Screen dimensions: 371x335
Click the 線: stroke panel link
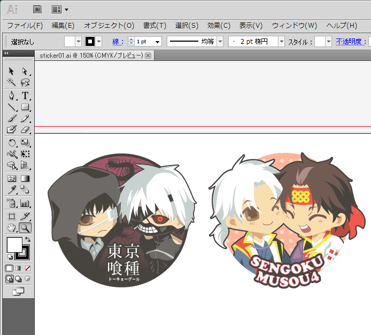click(118, 42)
